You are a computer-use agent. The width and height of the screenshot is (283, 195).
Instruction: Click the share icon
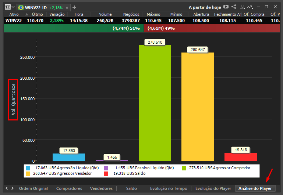click(234, 7)
